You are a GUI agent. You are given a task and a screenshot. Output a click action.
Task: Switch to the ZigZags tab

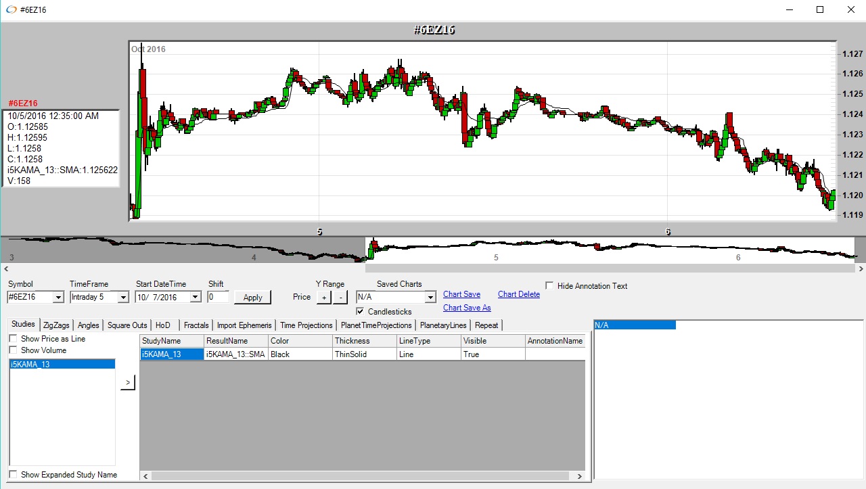click(56, 325)
